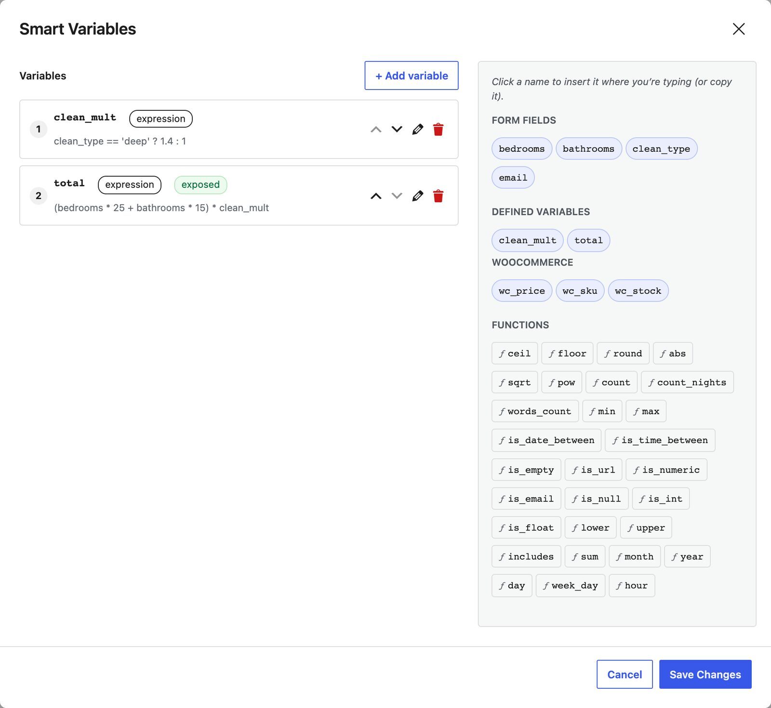The image size is (771, 708).
Task: Delete the total variable
Action: point(438,196)
